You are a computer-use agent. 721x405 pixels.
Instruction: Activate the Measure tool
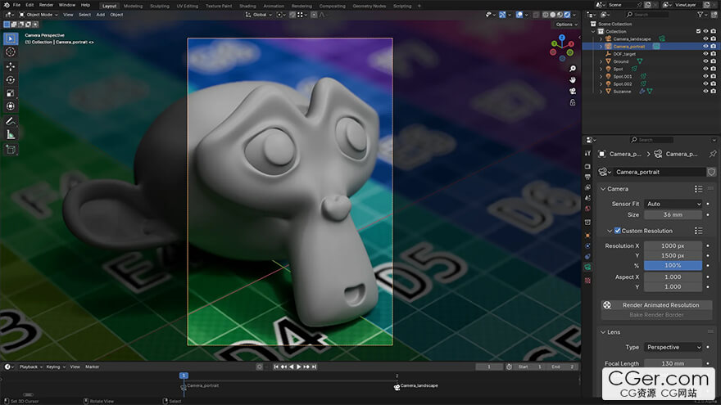[x=11, y=134]
